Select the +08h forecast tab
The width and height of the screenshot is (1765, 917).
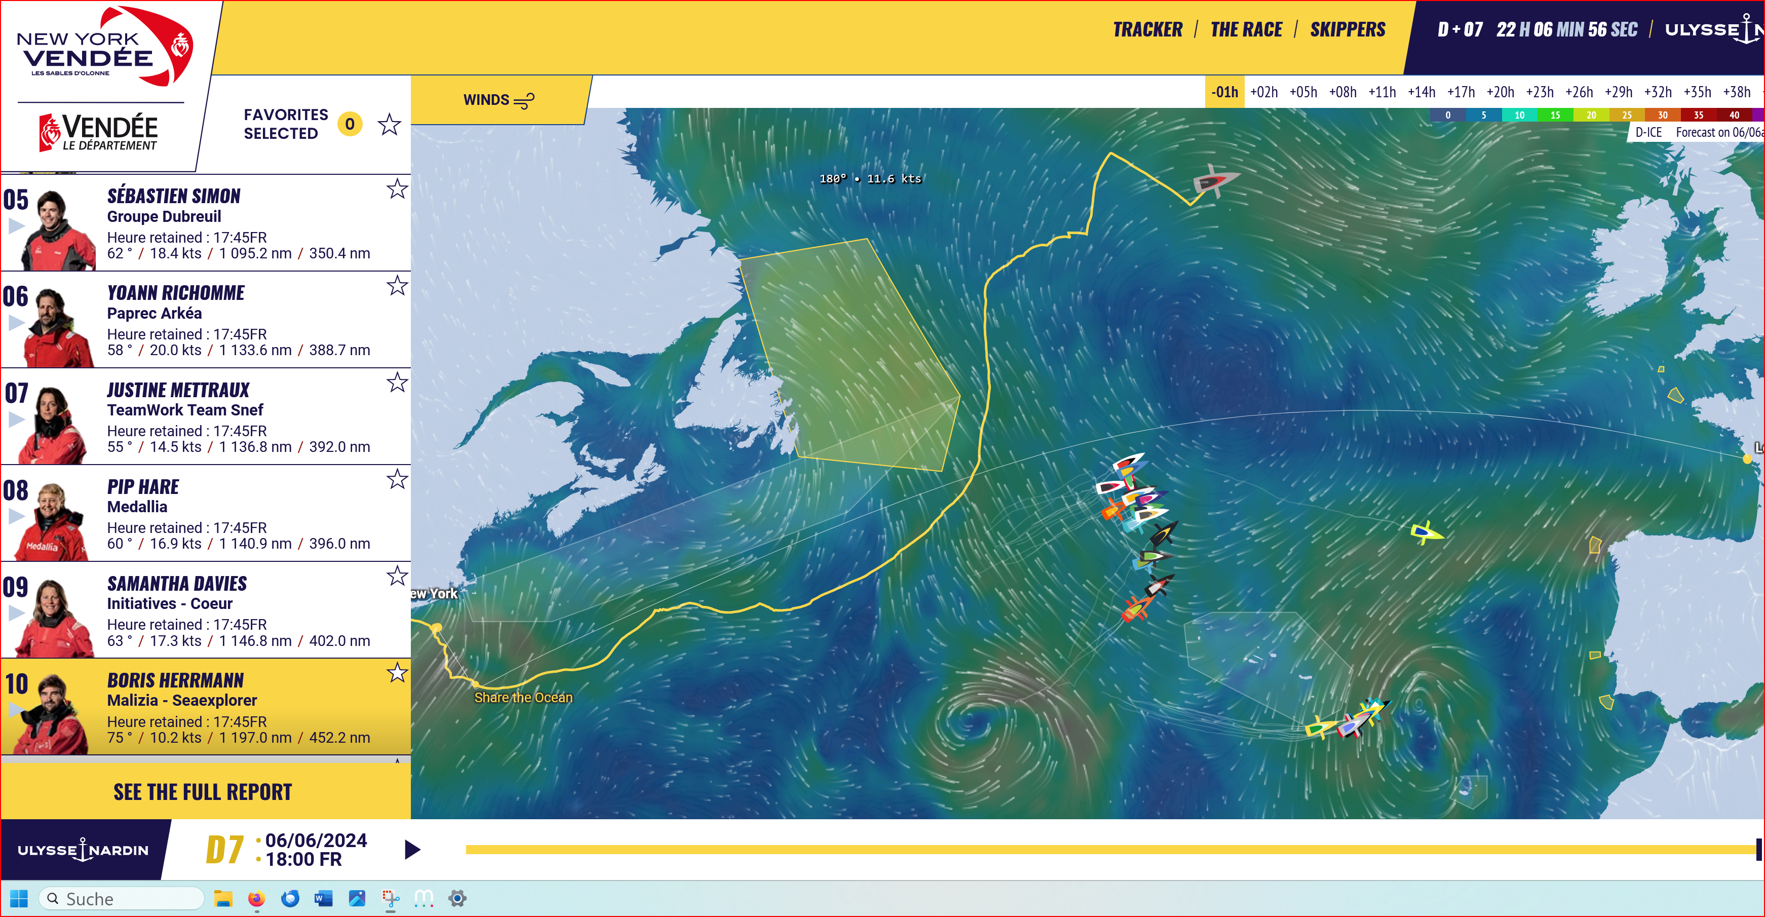1342,92
